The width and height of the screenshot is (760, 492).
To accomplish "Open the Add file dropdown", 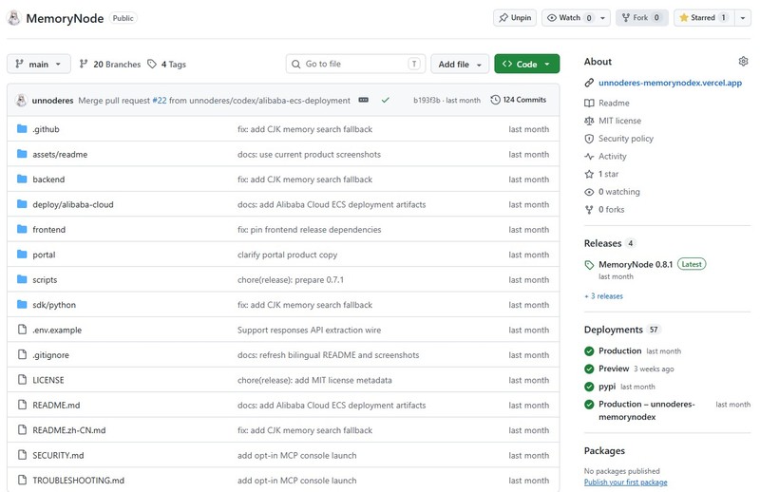I will (460, 64).
